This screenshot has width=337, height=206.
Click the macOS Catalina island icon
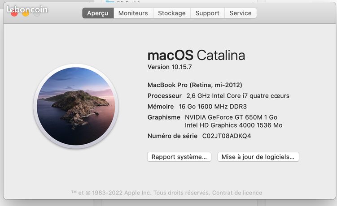(76, 106)
